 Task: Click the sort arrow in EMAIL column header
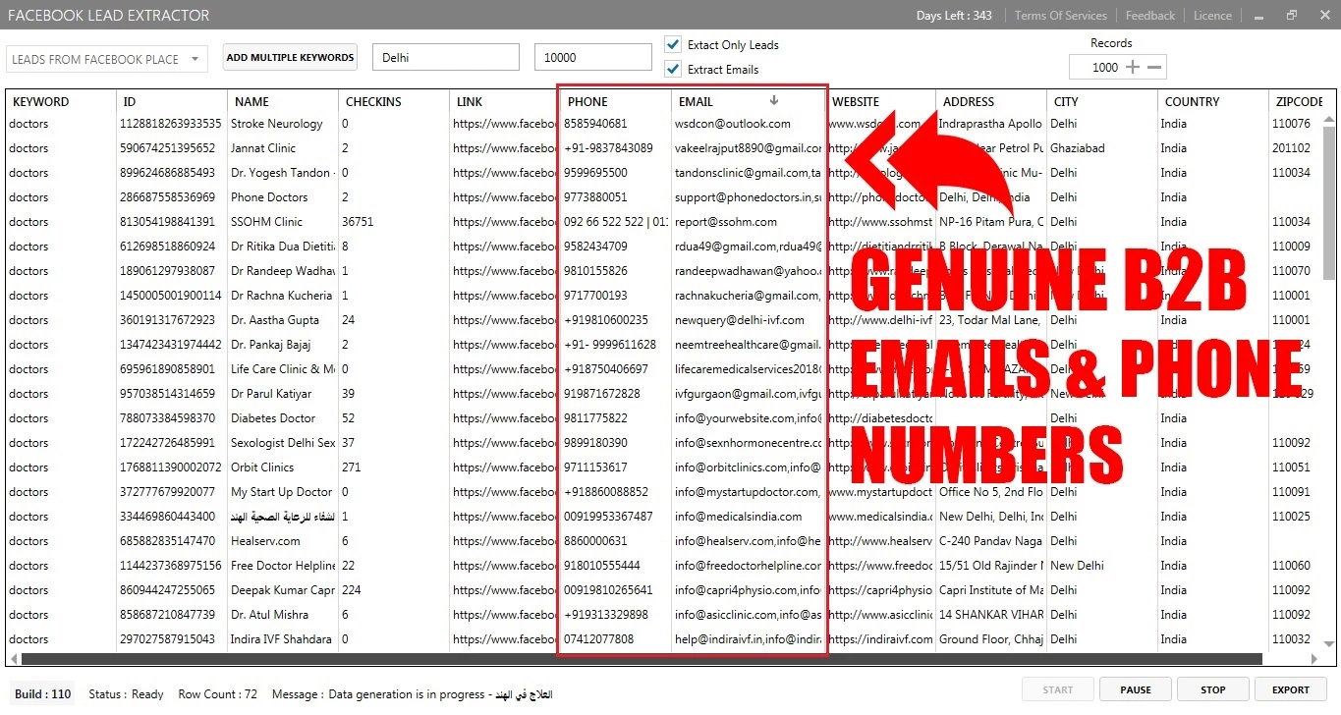(774, 100)
